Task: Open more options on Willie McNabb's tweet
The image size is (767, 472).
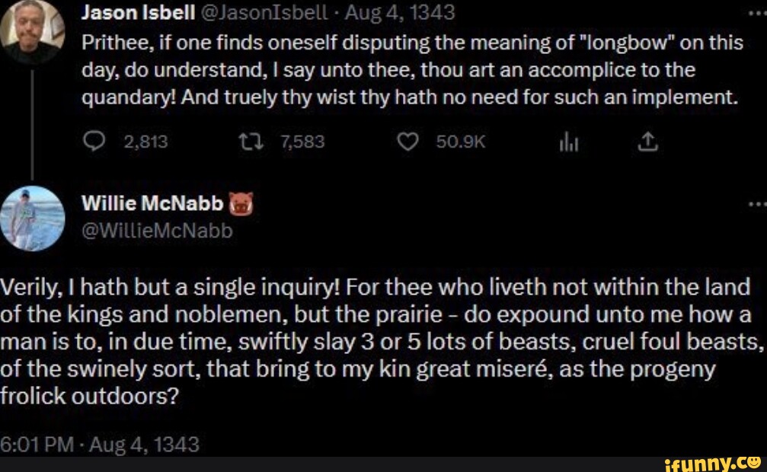Action: pos(757,204)
